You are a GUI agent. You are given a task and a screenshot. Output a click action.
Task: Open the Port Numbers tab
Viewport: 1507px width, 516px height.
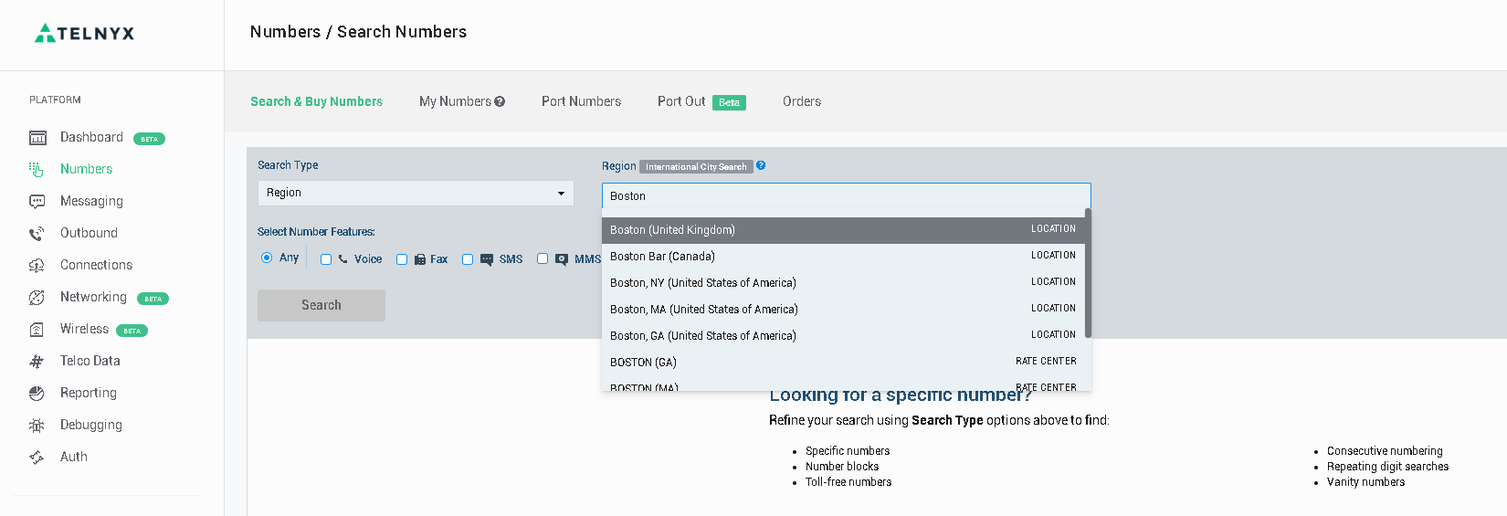click(581, 101)
